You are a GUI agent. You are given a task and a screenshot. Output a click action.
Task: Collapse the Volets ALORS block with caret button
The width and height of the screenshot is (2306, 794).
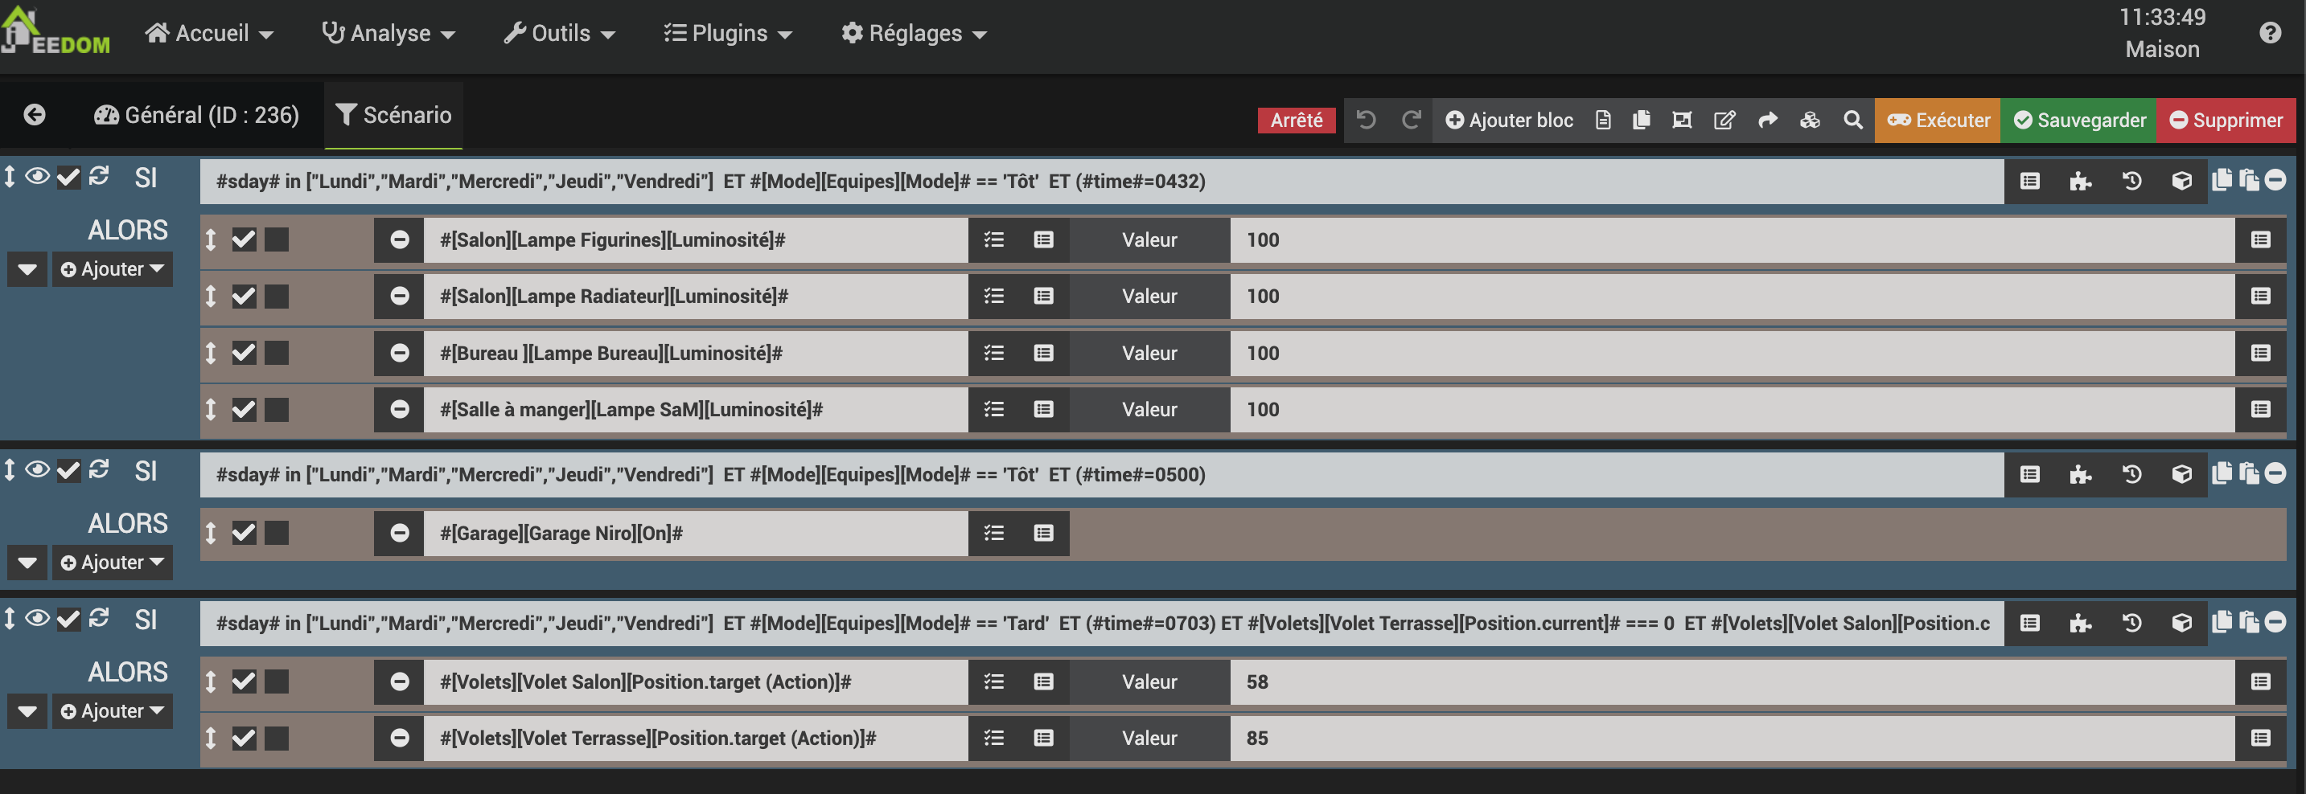pos(27,711)
